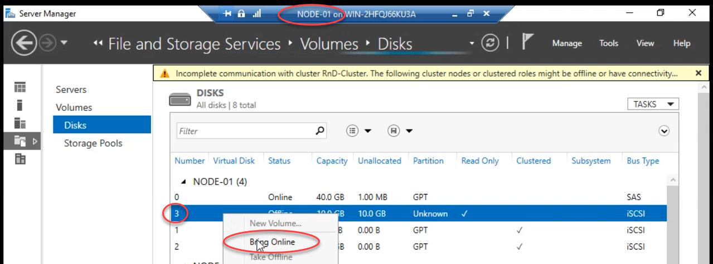The width and height of the screenshot is (713, 264).
Task: Click the pin icon in connection bar
Action: pos(228,15)
